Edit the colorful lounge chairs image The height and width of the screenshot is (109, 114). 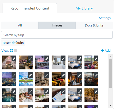pyautogui.click(x=96, y=59)
